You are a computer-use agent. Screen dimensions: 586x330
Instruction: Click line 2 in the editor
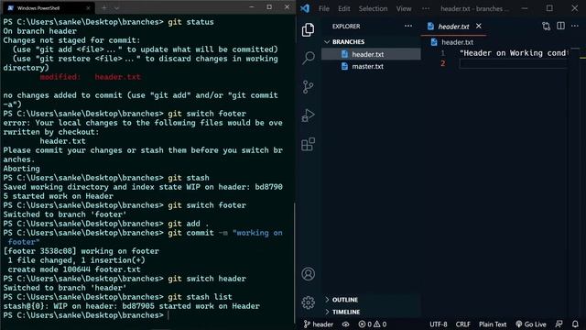coord(513,63)
